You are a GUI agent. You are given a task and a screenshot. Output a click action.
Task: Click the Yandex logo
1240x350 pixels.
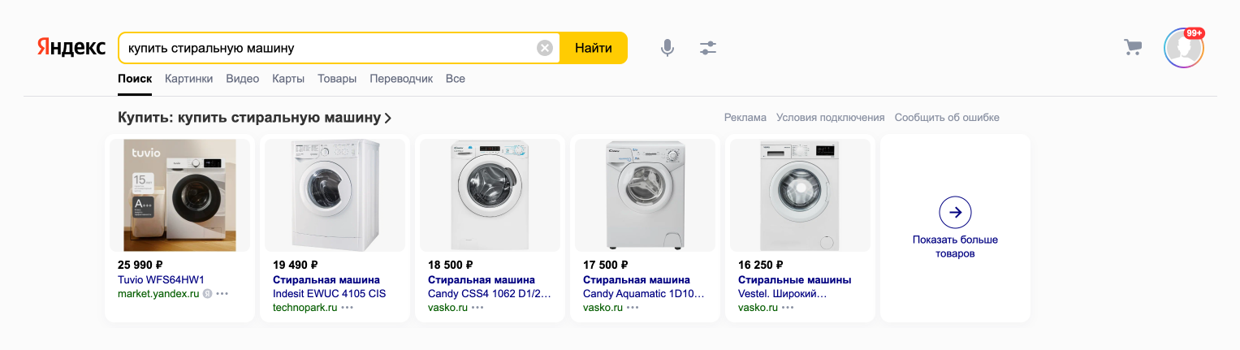[x=71, y=48]
